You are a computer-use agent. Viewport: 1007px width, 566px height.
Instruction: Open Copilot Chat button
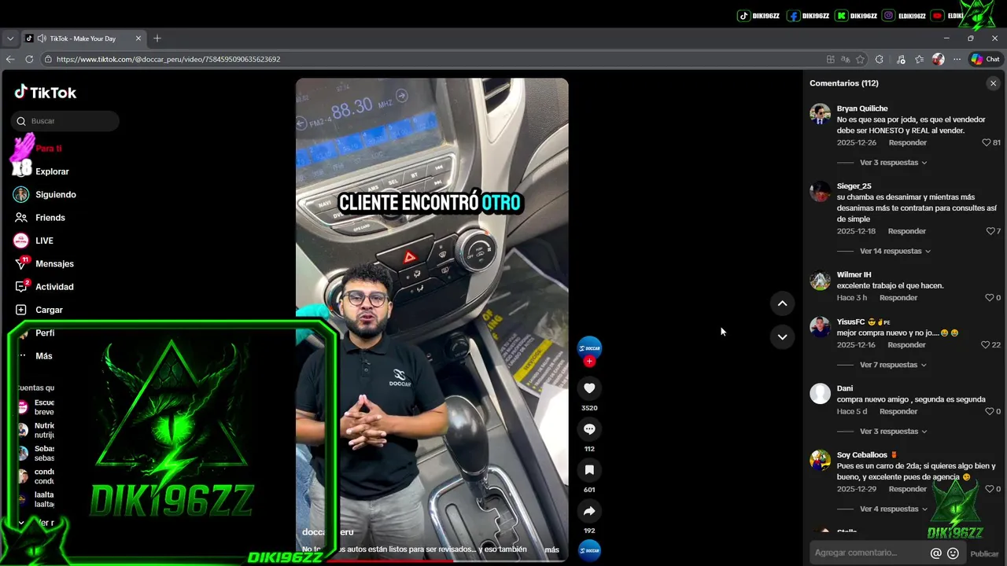pos(985,59)
